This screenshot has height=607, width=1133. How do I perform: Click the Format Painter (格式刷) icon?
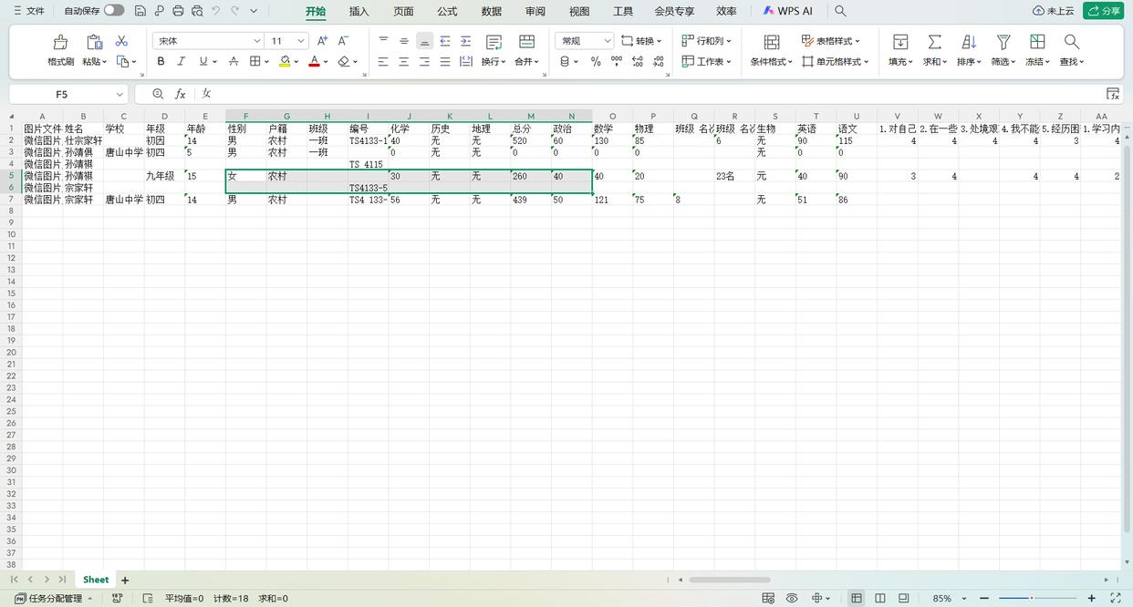60,42
